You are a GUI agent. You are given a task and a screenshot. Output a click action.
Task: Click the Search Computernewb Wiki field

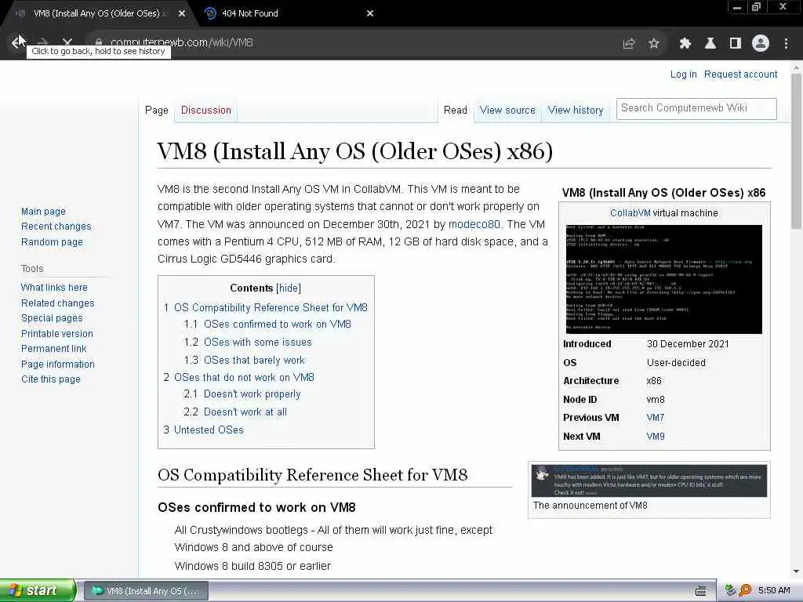696,108
